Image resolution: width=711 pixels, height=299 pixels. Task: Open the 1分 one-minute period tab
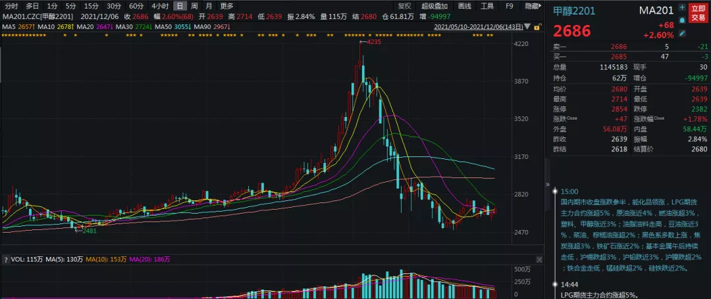[52, 6]
